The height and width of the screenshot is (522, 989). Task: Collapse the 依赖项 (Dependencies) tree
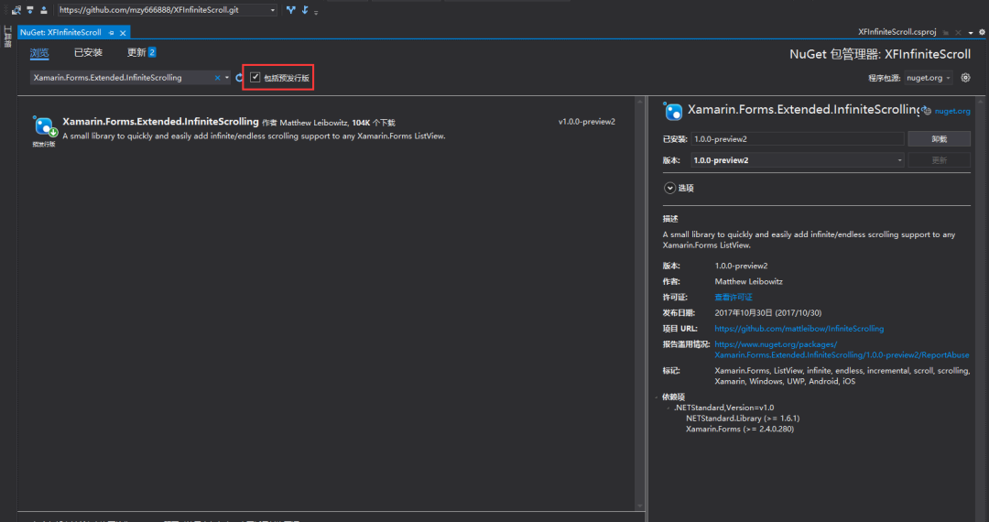point(657,397)
